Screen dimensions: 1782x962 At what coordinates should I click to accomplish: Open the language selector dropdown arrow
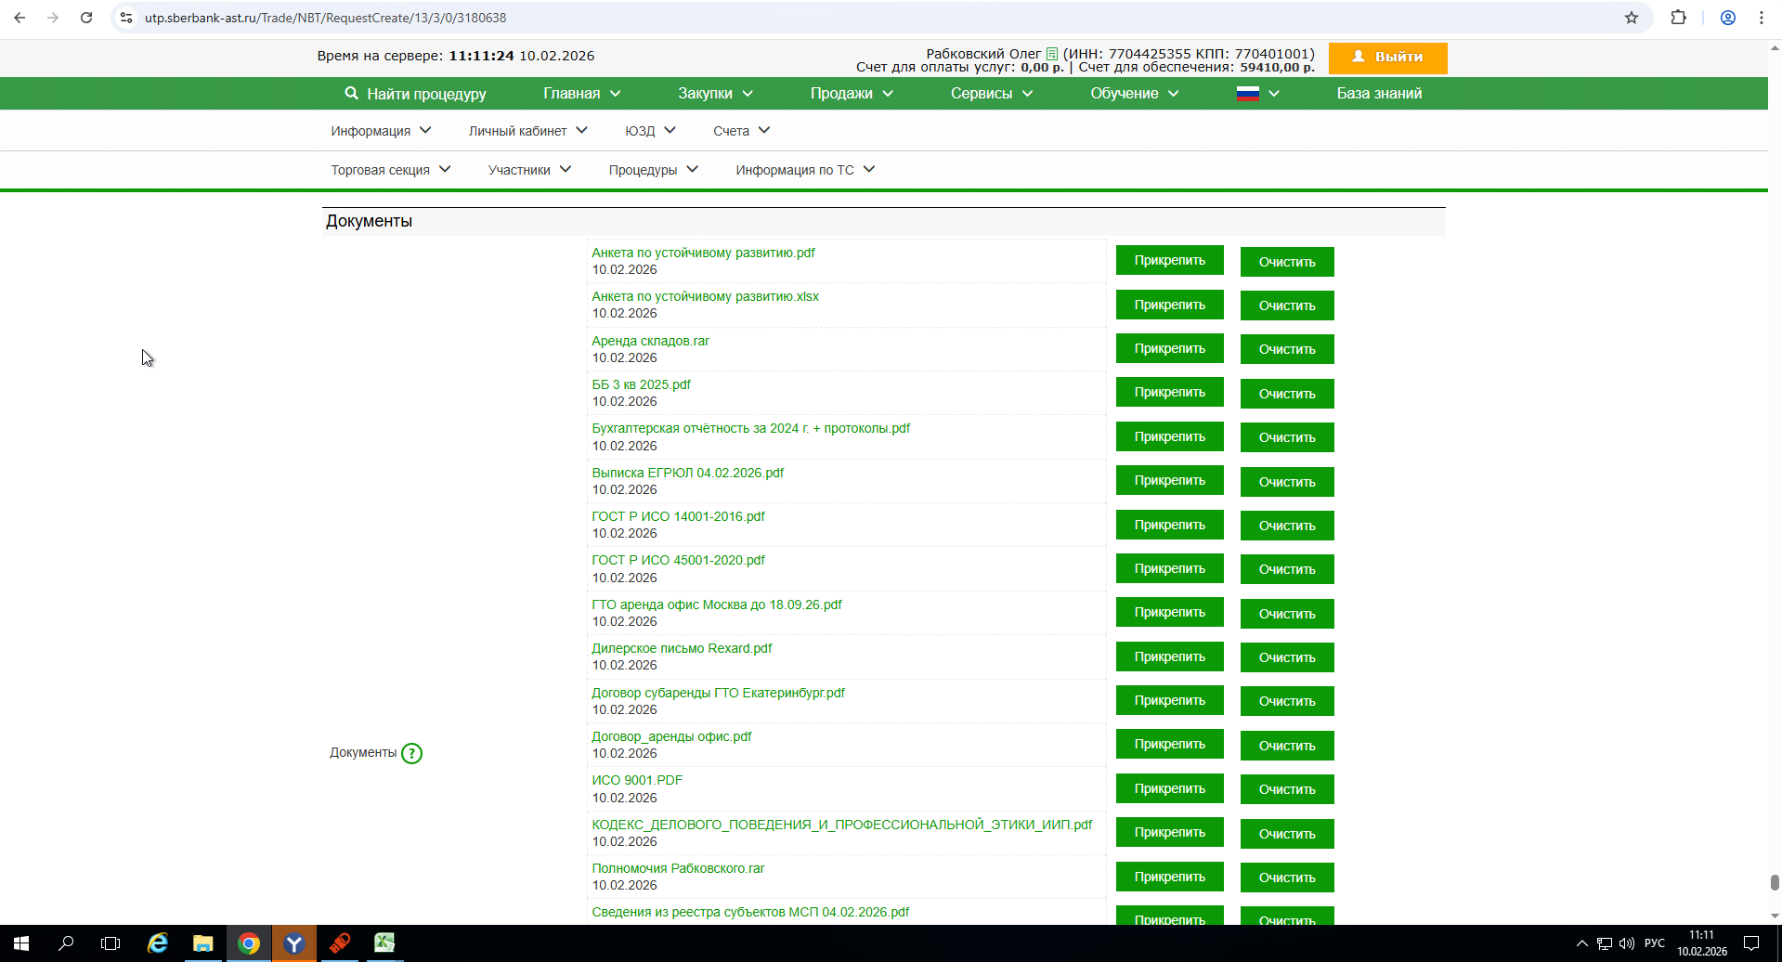(x=1274, y=94)
